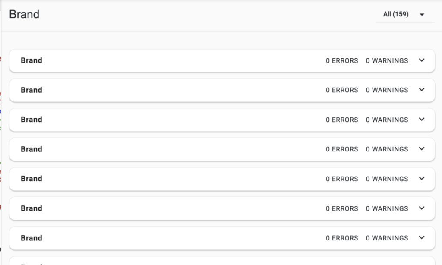Expand the first Brand row chevron
Viewport: 442px width, 265px height.
422,60
